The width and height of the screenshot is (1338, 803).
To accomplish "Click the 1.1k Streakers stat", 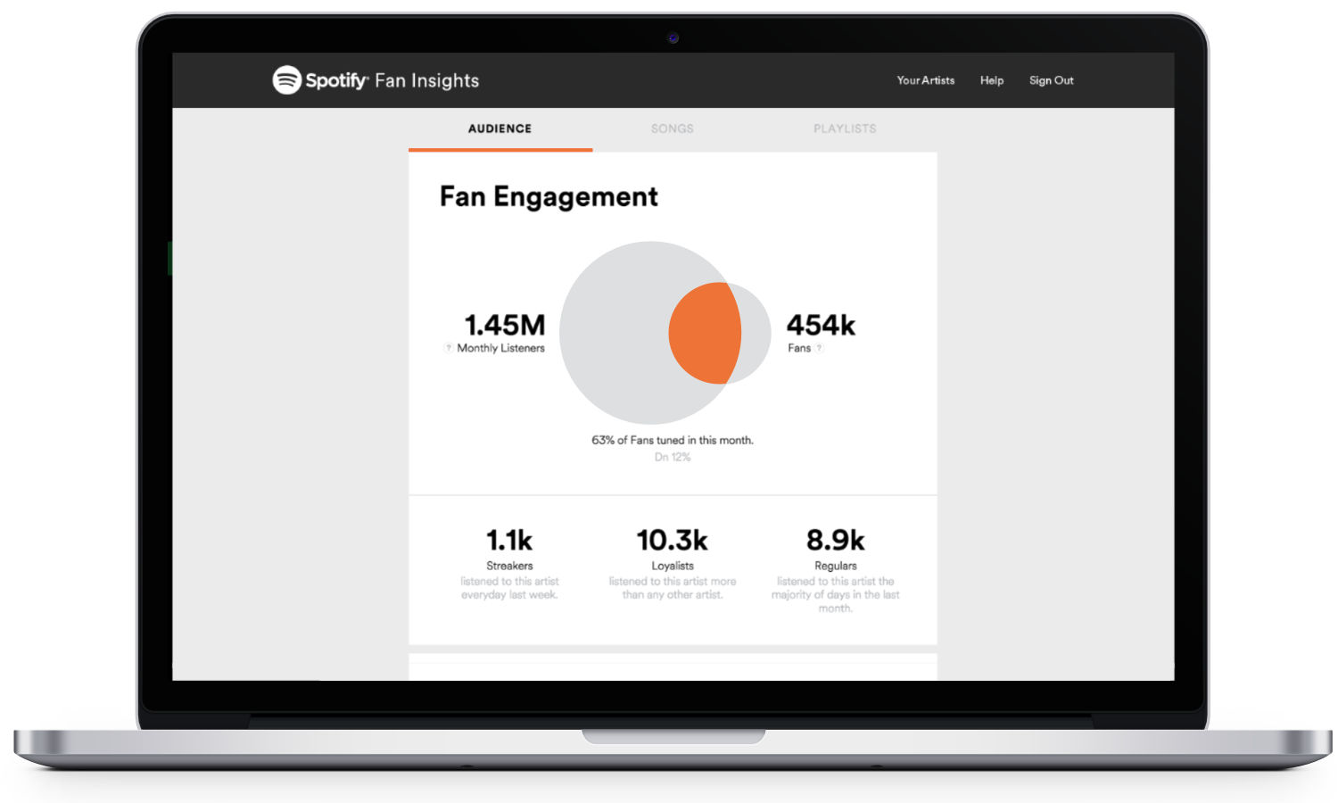I will coord(509,540).
